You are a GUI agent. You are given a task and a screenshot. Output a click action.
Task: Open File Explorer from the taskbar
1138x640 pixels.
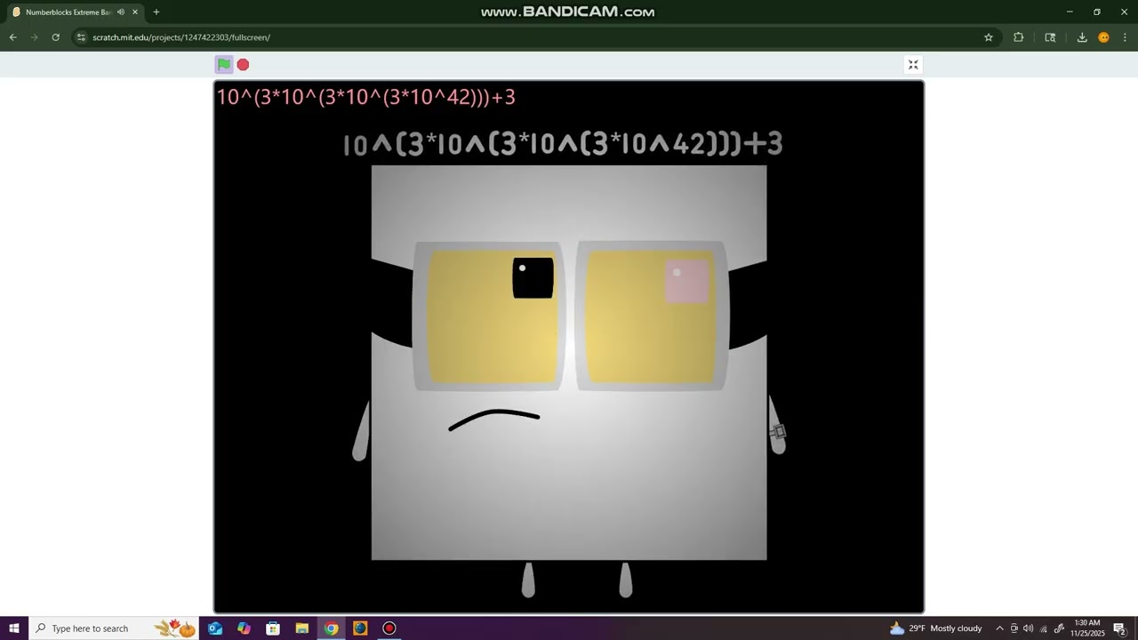tap(302, 628)
